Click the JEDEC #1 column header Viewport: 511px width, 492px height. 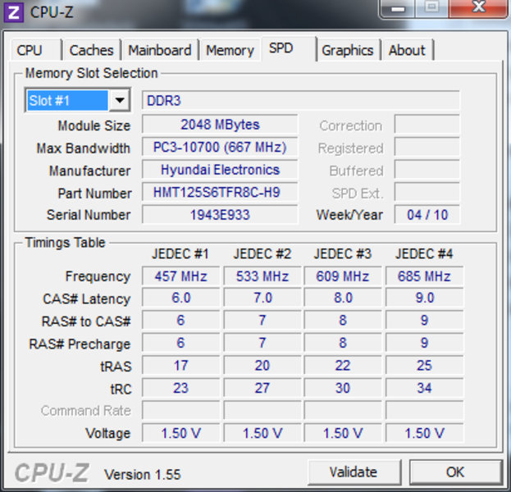click(x=180, y=254)
